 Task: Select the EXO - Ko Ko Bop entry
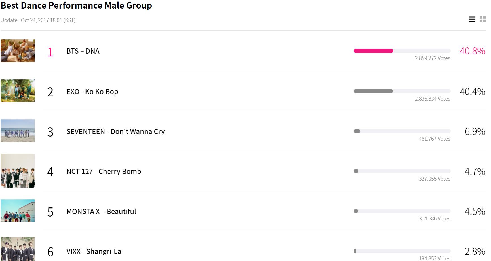[x=92, y=92]
